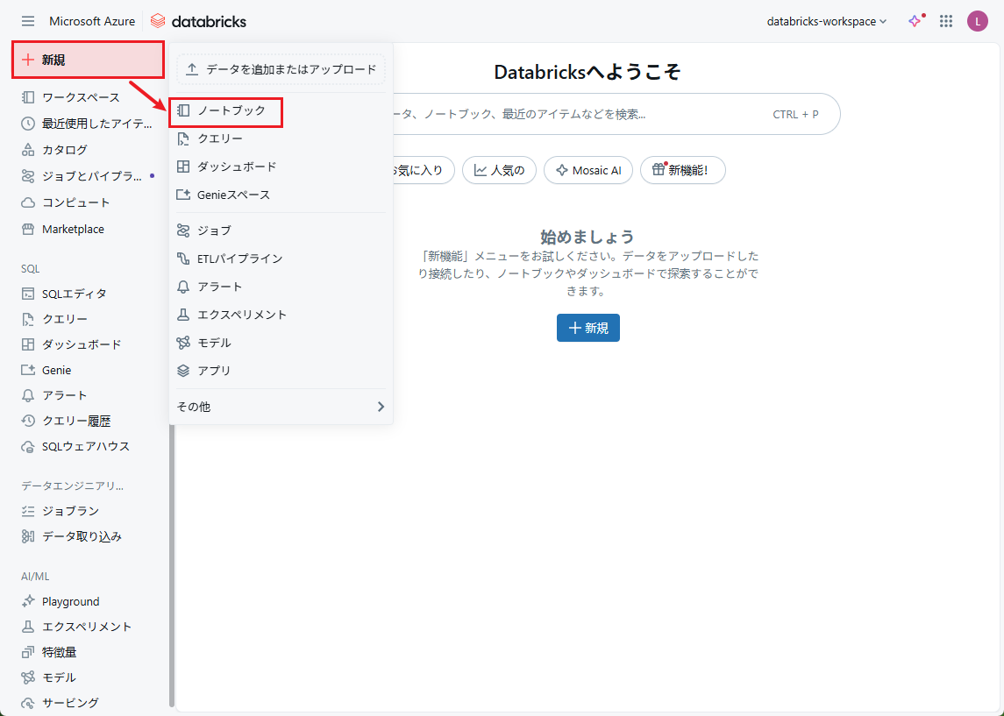1004x716 pixels.
Task: Open the Marketplace store icon
Action: pyautogui.click(x=28, y=229)
